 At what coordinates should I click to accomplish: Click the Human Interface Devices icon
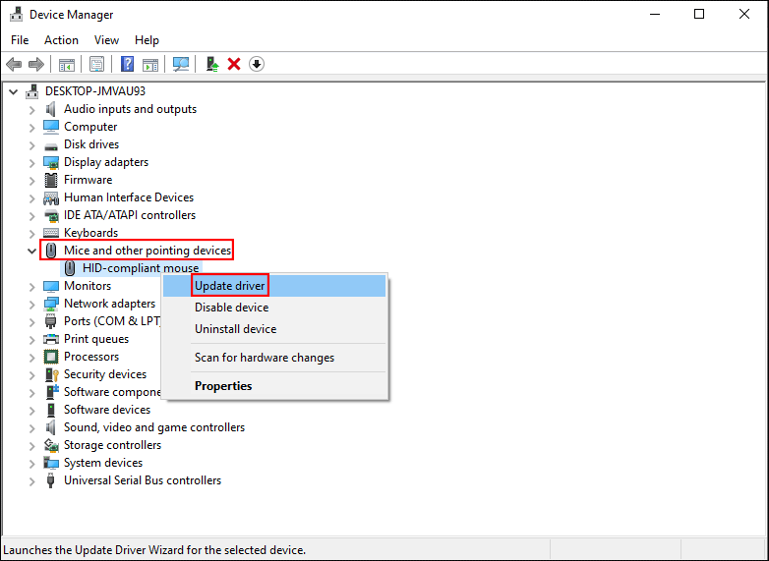click(50, 197)
